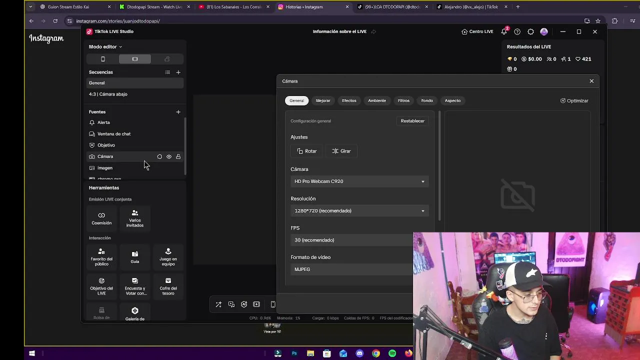Select the Alerta source
The width and height of the screenshot is (640, 360).
pos(135,122)
